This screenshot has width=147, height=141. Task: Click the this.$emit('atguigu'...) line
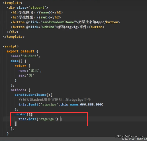tap(61, 105)
